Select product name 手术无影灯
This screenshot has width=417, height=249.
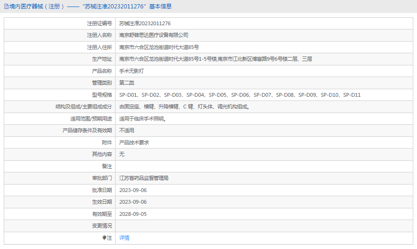[x=132, y=71]
